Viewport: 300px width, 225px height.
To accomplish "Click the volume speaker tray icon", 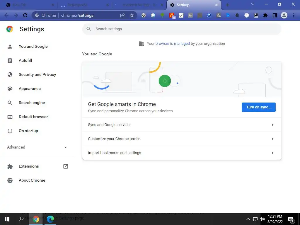I will click(x=262, y=219).
